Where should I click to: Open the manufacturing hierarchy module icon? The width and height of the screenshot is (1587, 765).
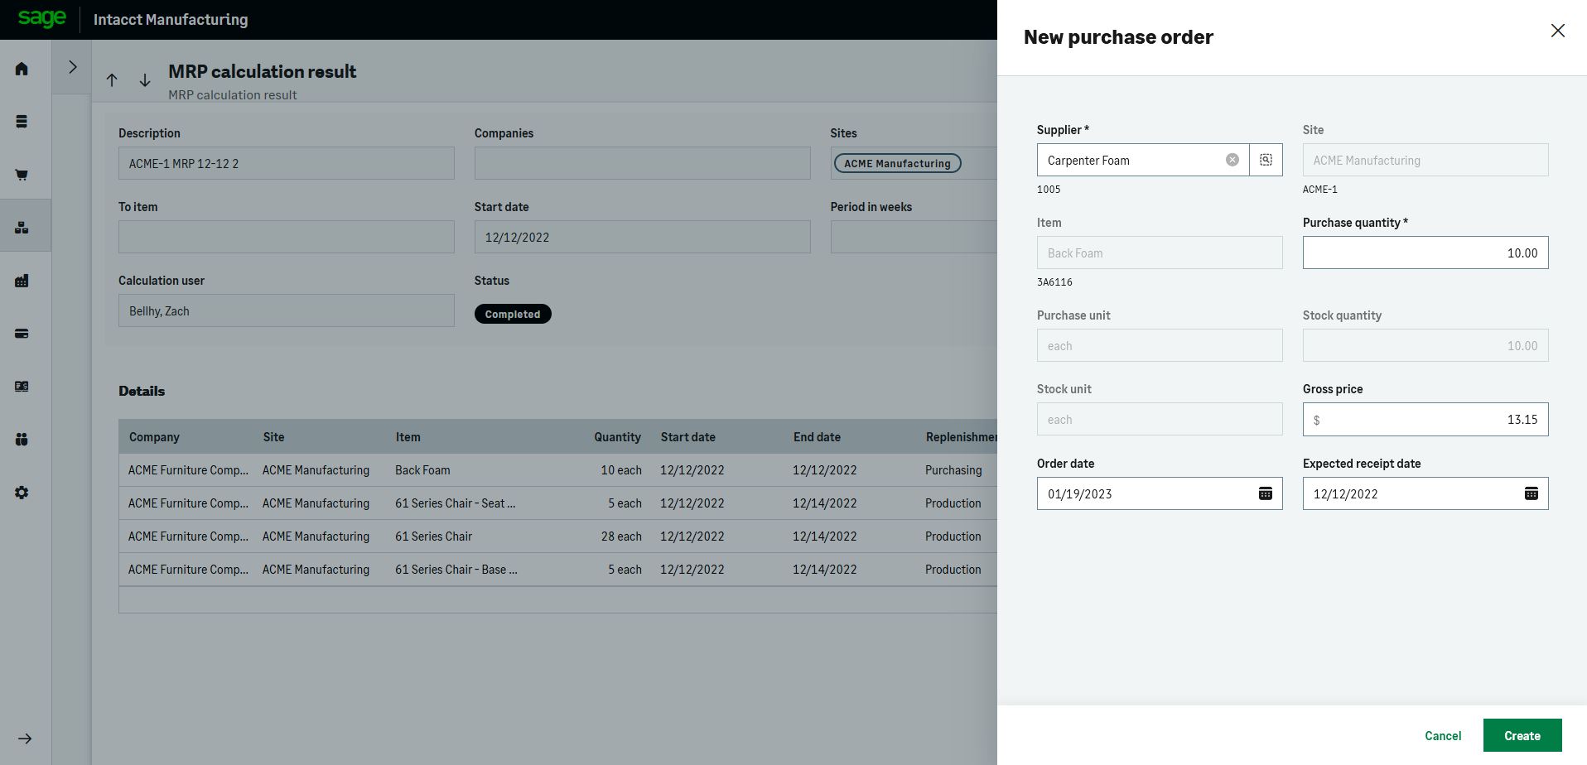21,224
